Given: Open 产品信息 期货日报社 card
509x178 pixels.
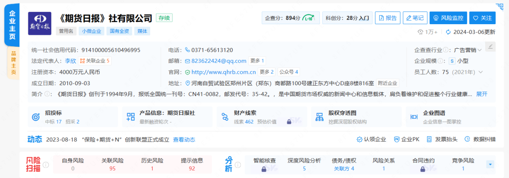Looking at the screenshot, I should click(168, 117).
